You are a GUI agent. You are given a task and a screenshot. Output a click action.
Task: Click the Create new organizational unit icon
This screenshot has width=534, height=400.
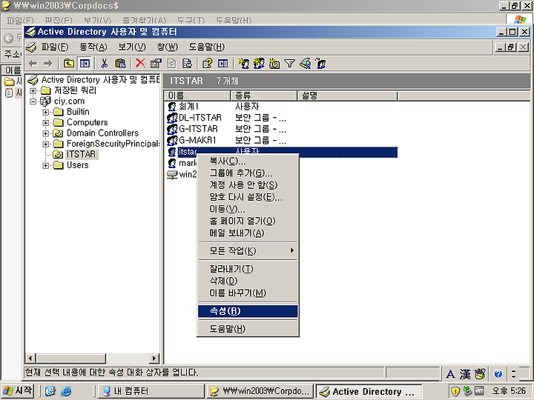[274, 63]
